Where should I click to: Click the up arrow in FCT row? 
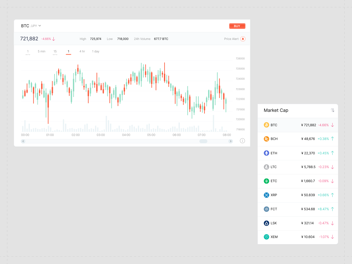point(332,209)
